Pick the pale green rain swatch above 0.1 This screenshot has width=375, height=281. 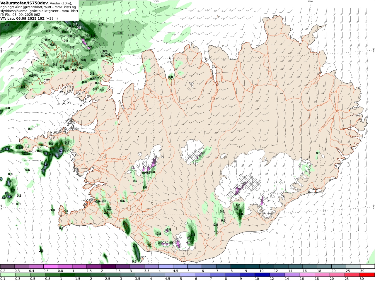(x=8, y=275)
